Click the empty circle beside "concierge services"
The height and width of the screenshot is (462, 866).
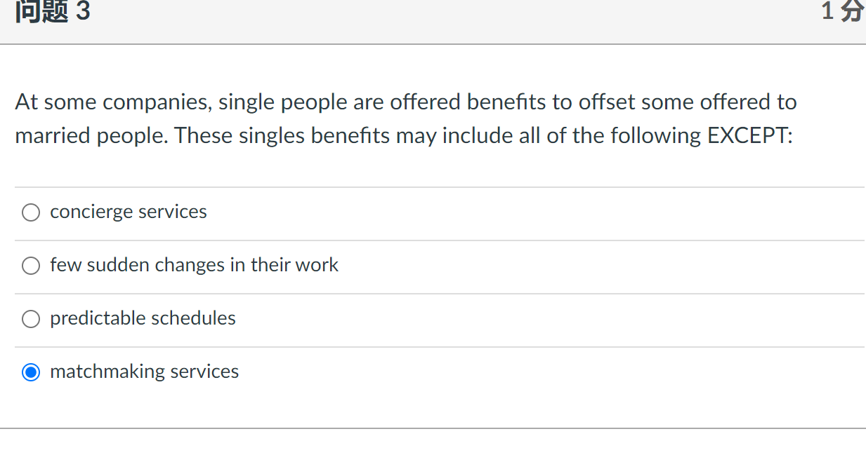(31, 212)
